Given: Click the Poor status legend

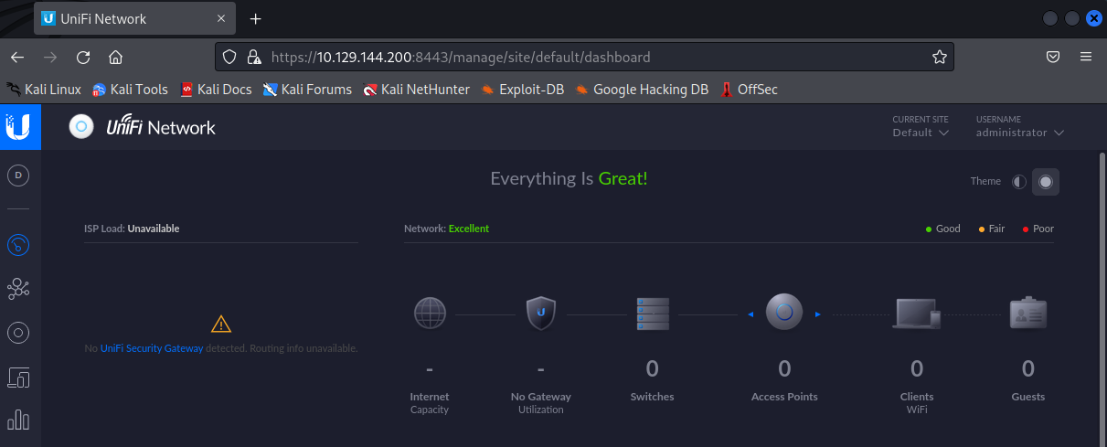Looking at the screenshot, I should coord(1038,229).
